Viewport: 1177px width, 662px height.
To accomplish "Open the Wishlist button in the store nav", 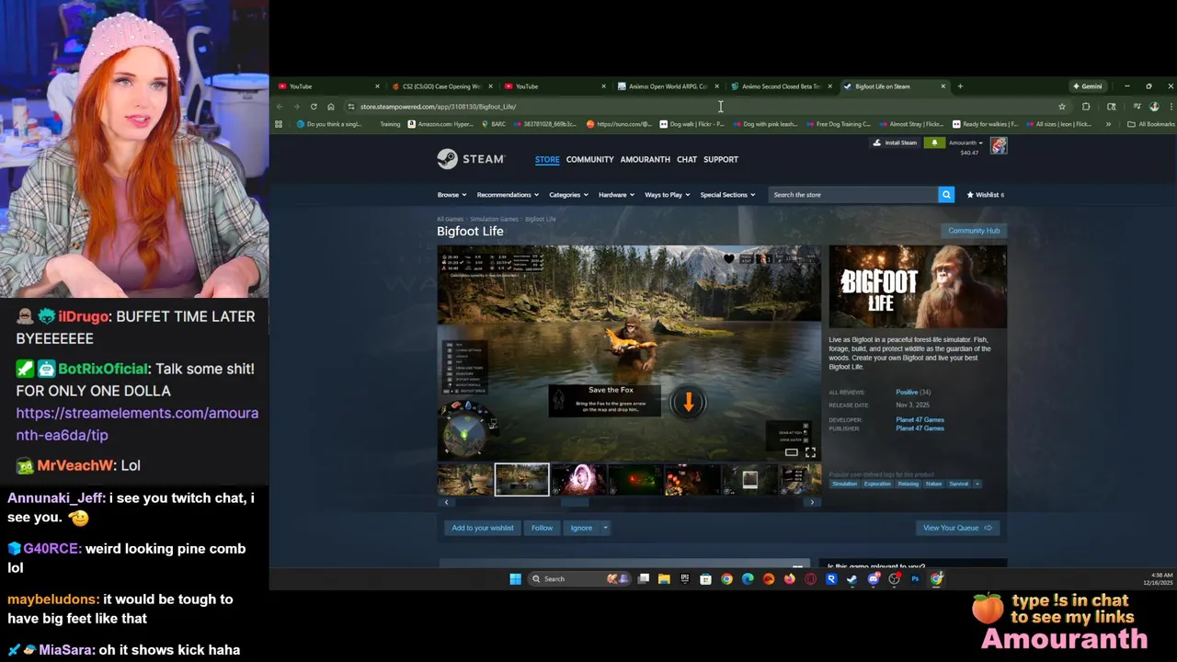I will point(985,195).
